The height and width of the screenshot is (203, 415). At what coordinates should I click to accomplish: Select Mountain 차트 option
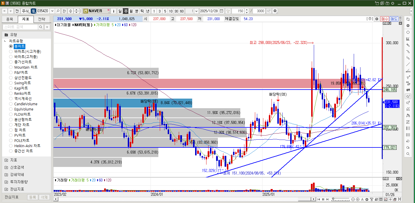11,67
